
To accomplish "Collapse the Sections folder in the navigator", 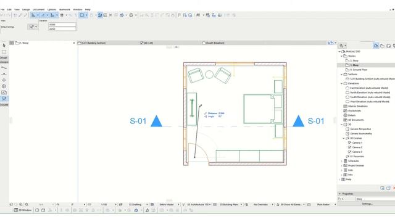I will (342, 75).
